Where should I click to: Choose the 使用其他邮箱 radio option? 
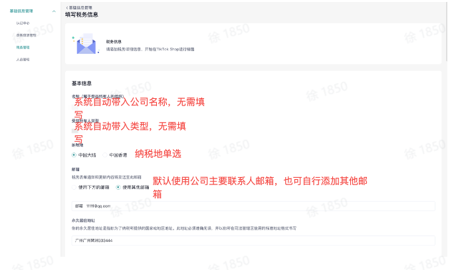[118, 187]
